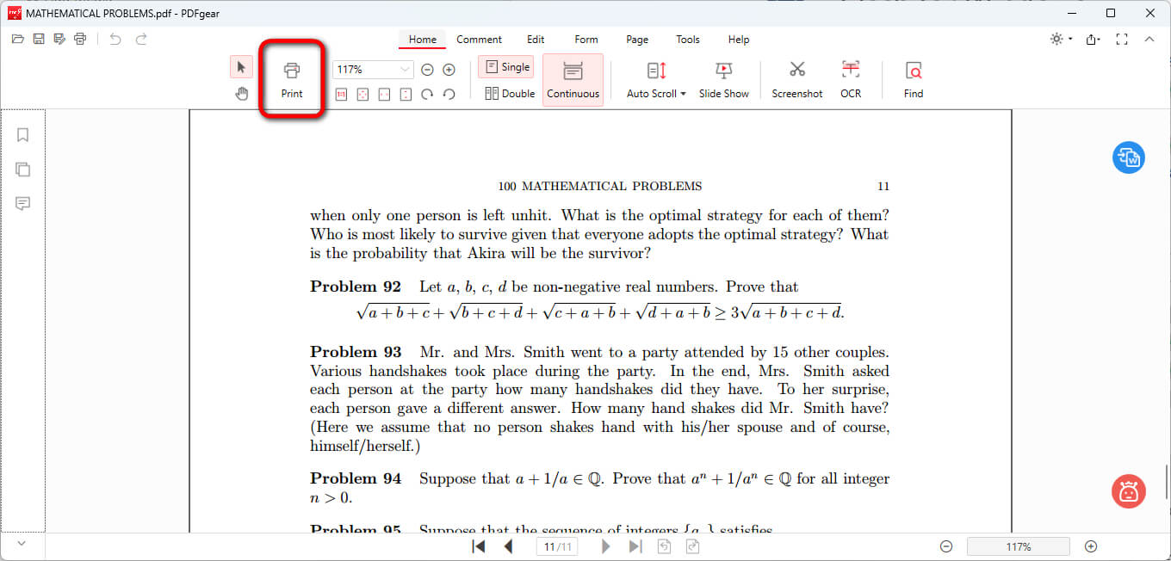Open the Comment tab
This screenshot has width=1171, height=561.
click(479, 40)
